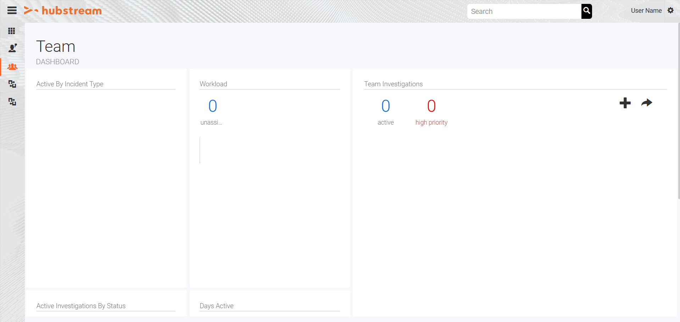The width and height of the screenshot is (680, 322).
Task: Open the settings gear menu
Action: coord(671,11)
